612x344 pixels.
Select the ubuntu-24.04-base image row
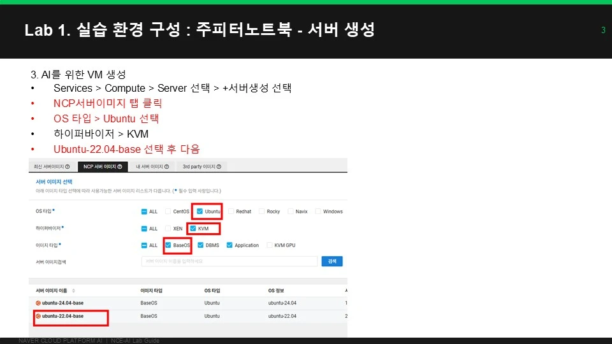[x=188, y=303]
